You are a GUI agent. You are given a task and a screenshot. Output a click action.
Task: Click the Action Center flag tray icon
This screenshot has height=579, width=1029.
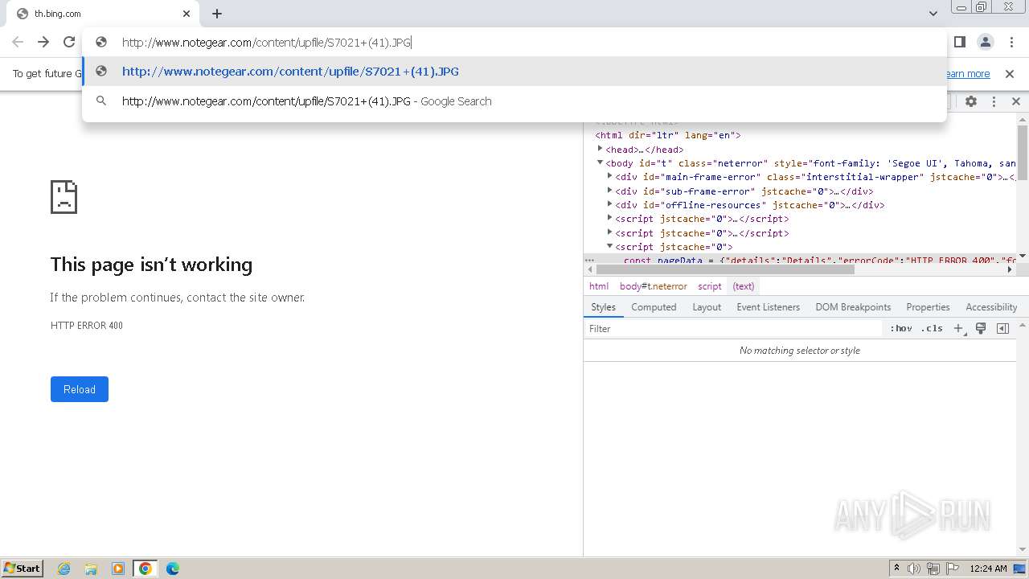pos(953,569)
